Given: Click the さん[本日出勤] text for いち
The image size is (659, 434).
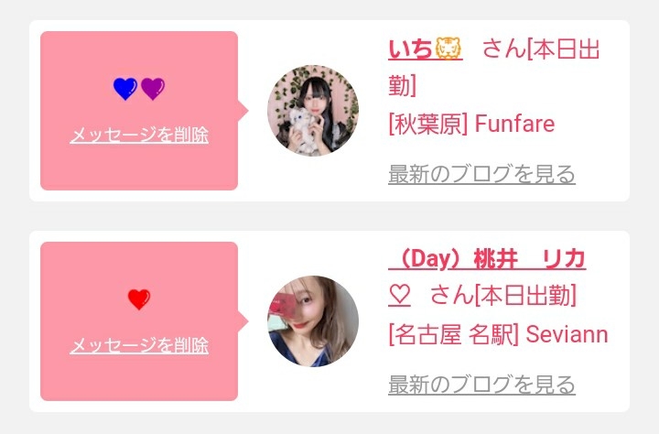Looking at the screenshot, I should pos(494,67).
